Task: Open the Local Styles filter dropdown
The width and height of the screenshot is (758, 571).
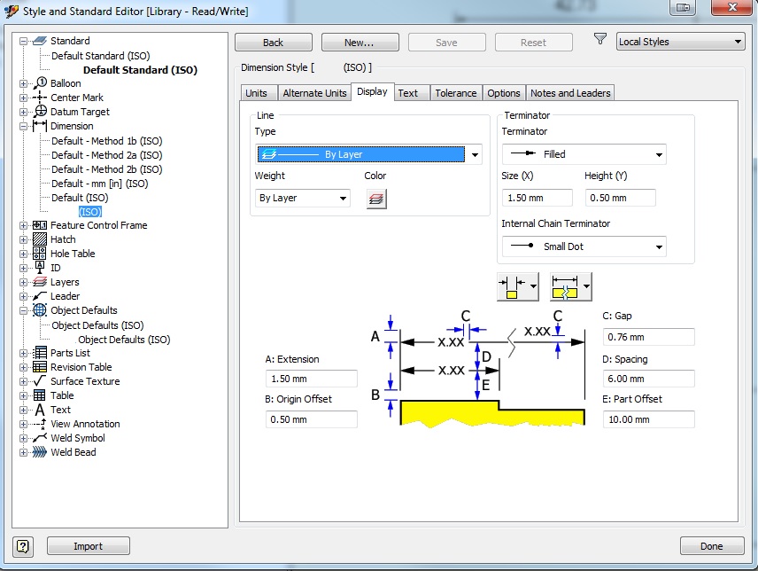Action: [681, 42]
